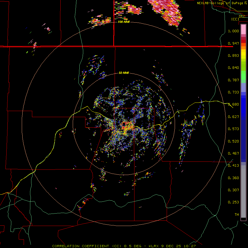Click the 0.307 value on the color scale

[x=233, y=190]
